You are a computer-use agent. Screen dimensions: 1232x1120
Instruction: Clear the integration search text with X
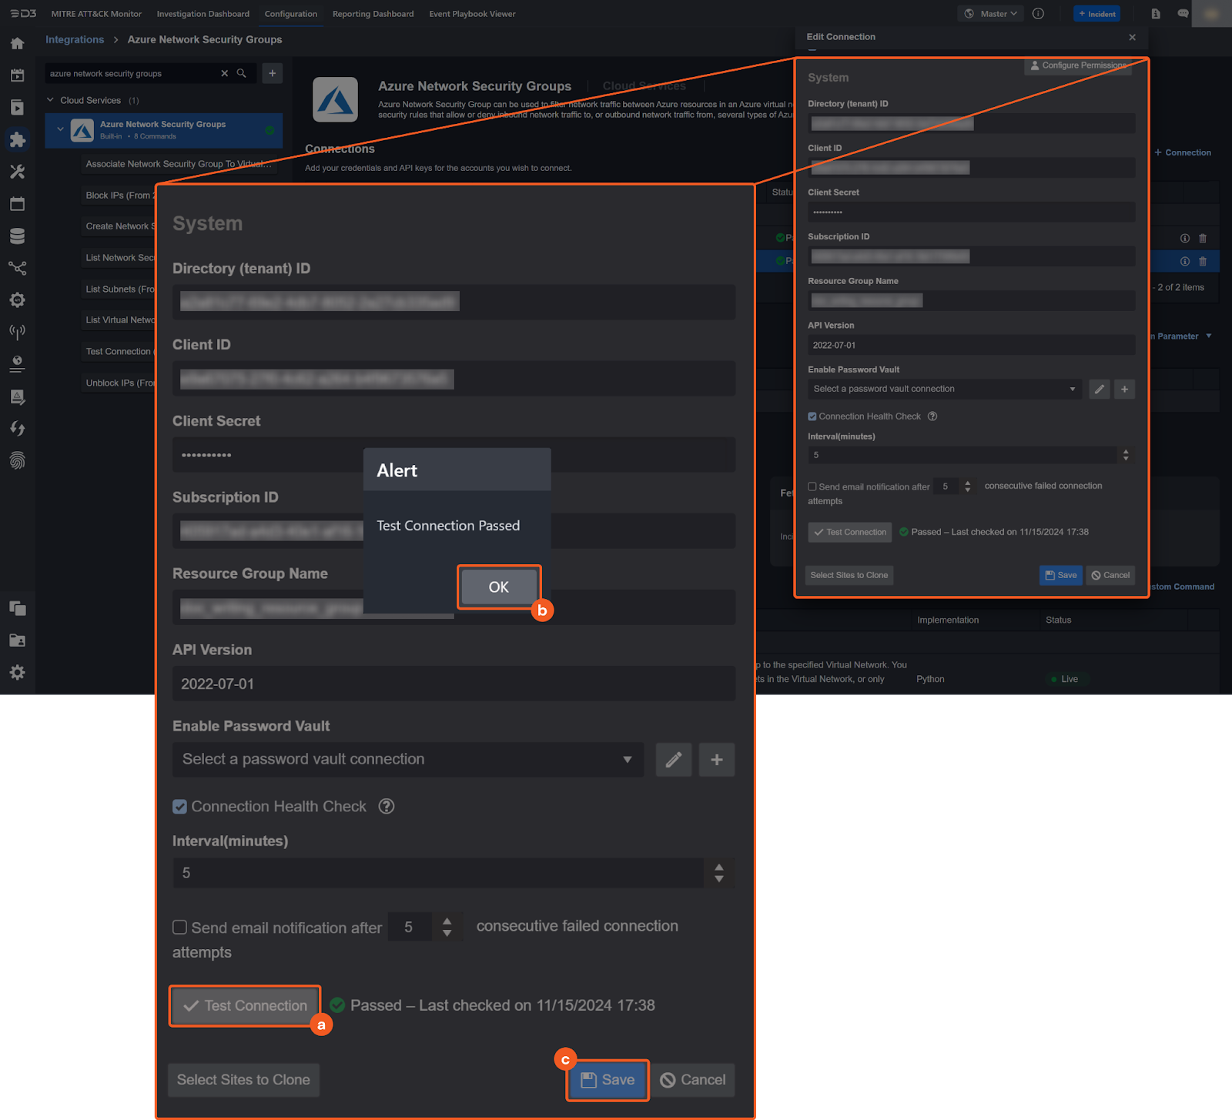[225, 73]
